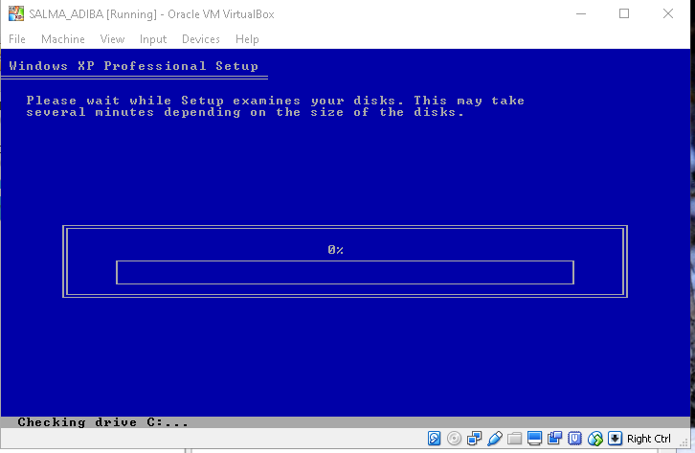Open the Devices menu
695x453 pixels.
[201, 39]
